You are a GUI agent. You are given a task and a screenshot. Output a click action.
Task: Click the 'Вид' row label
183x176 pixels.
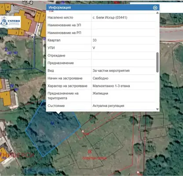point(51,71)
